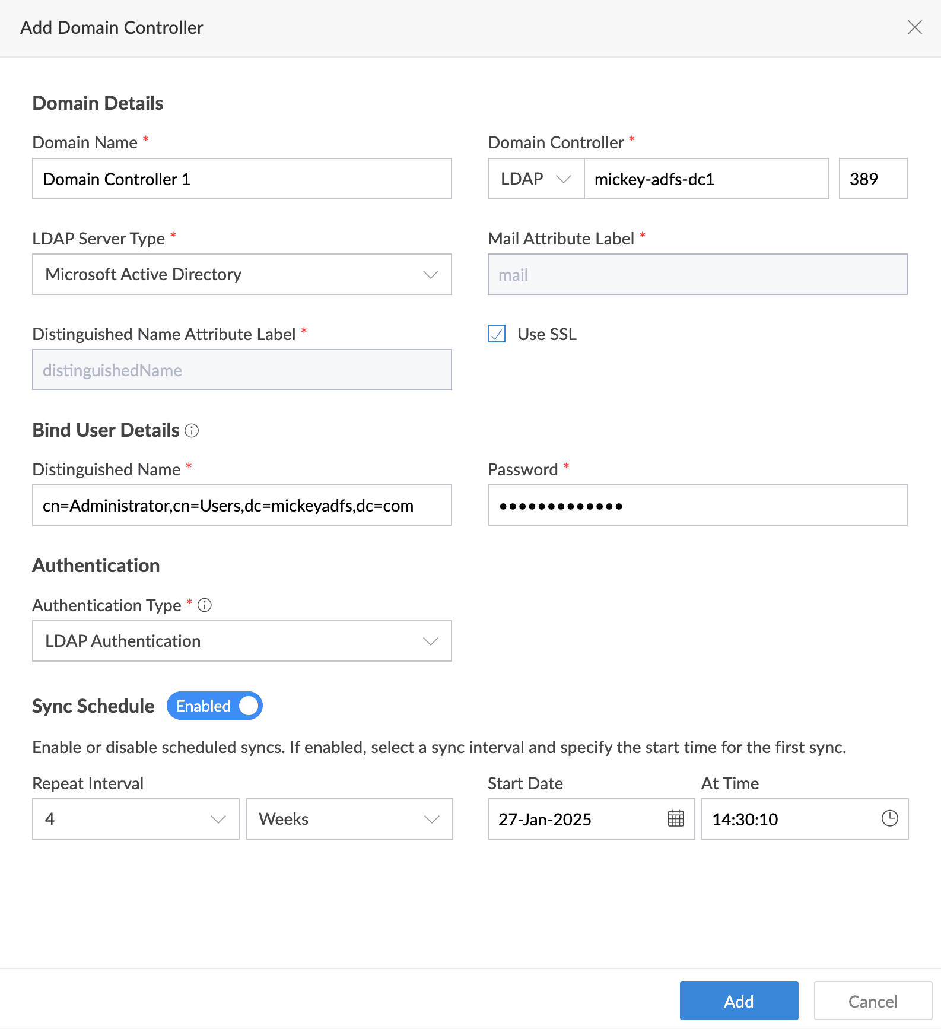Click the port number field showing 389
The width and height of the screenshot is (941, 1029).
872,179
